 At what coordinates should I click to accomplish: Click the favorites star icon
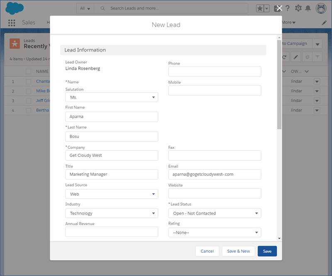pos(260,8)
